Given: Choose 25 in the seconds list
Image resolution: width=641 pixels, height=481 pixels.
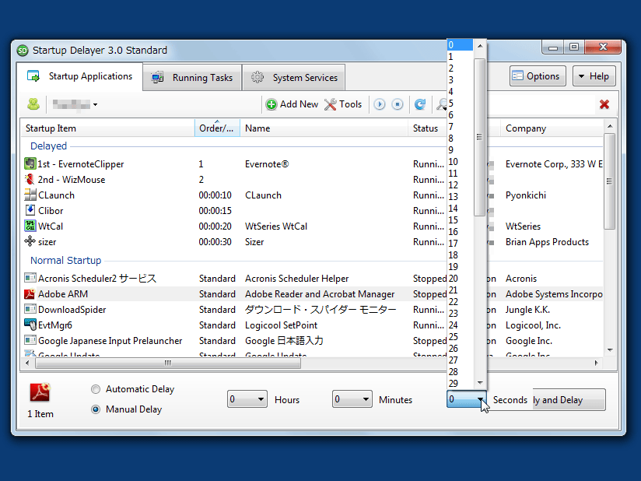Looking at the screenshot, I should [460, 336].
